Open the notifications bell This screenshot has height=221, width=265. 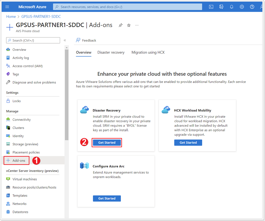click(232, 7)
